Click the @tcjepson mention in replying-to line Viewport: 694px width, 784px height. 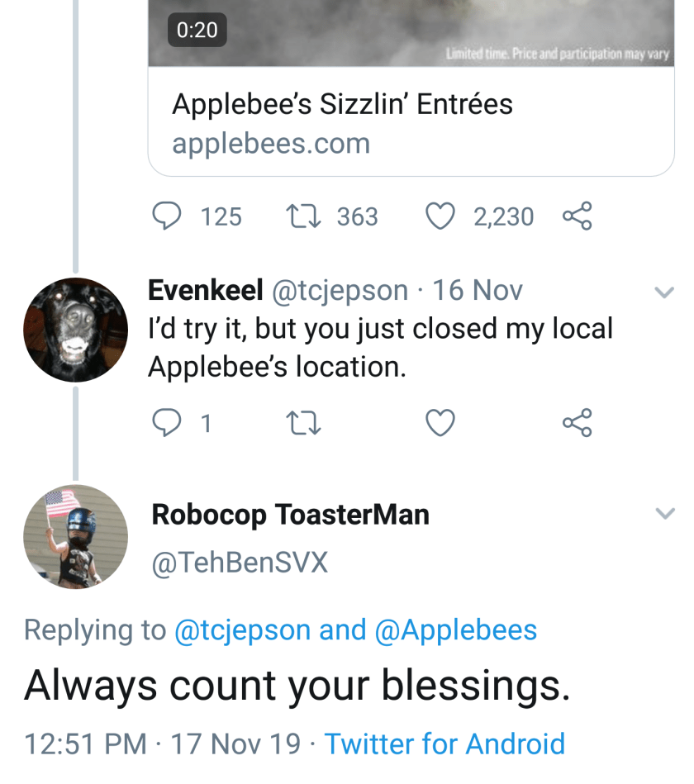pyautogui.click(x=242, y=630)
